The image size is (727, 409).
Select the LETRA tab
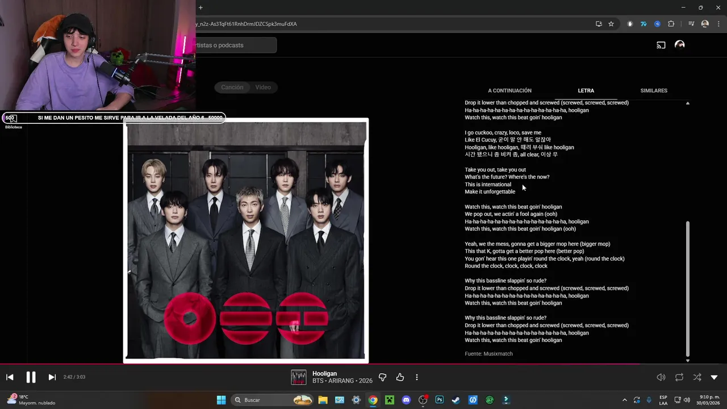pyautogui.click(x=586, y=90)
